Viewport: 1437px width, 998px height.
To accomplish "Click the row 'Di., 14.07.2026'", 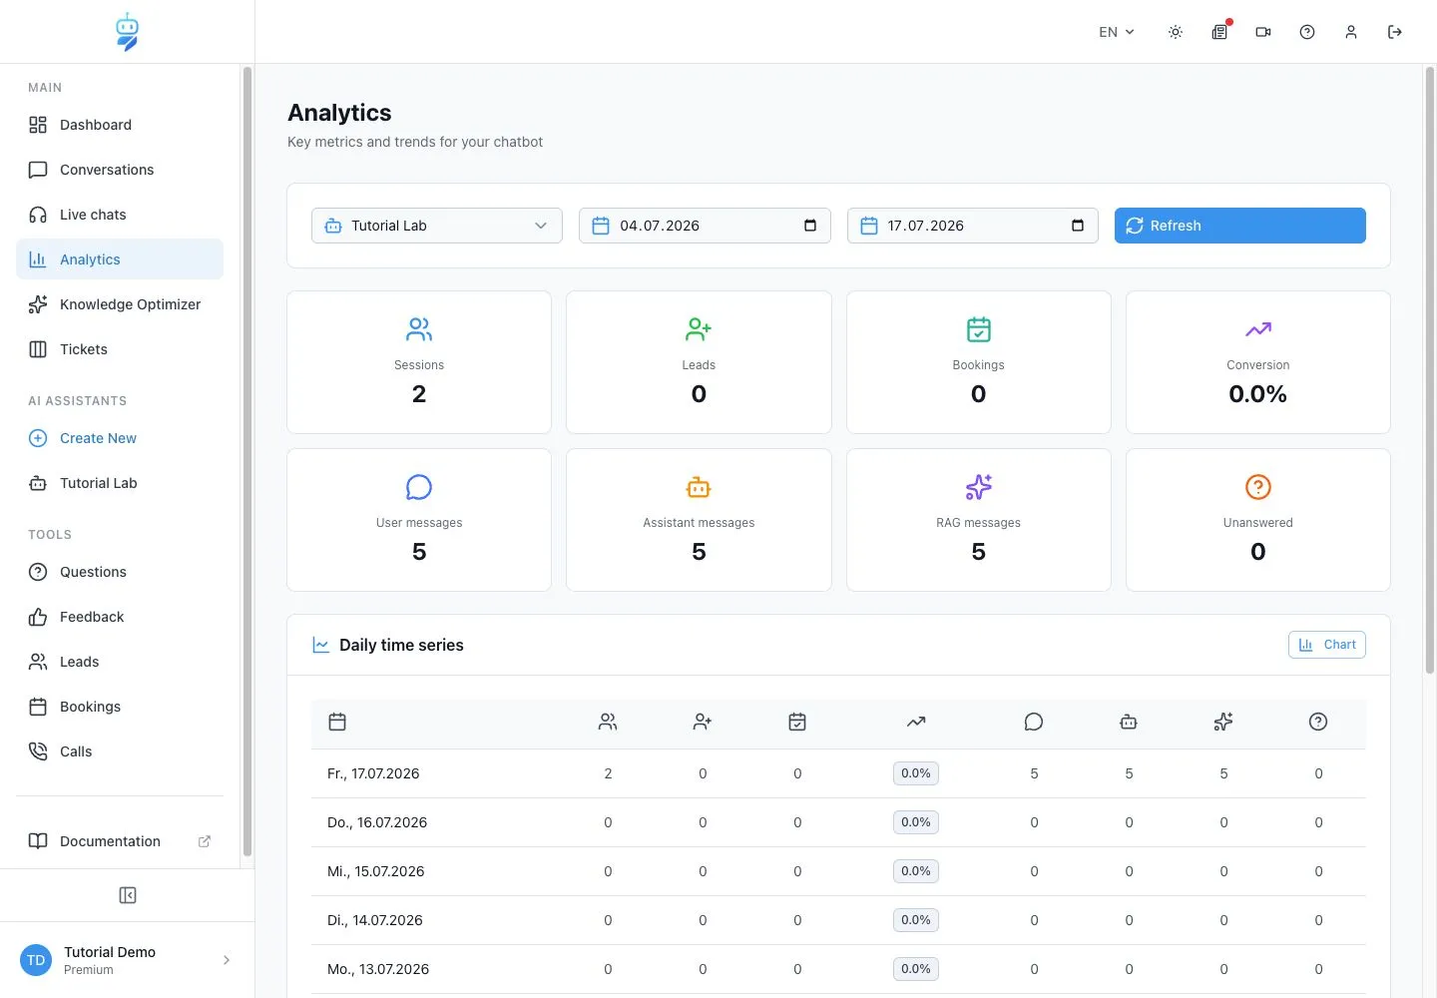I will [x=838, y=920].
